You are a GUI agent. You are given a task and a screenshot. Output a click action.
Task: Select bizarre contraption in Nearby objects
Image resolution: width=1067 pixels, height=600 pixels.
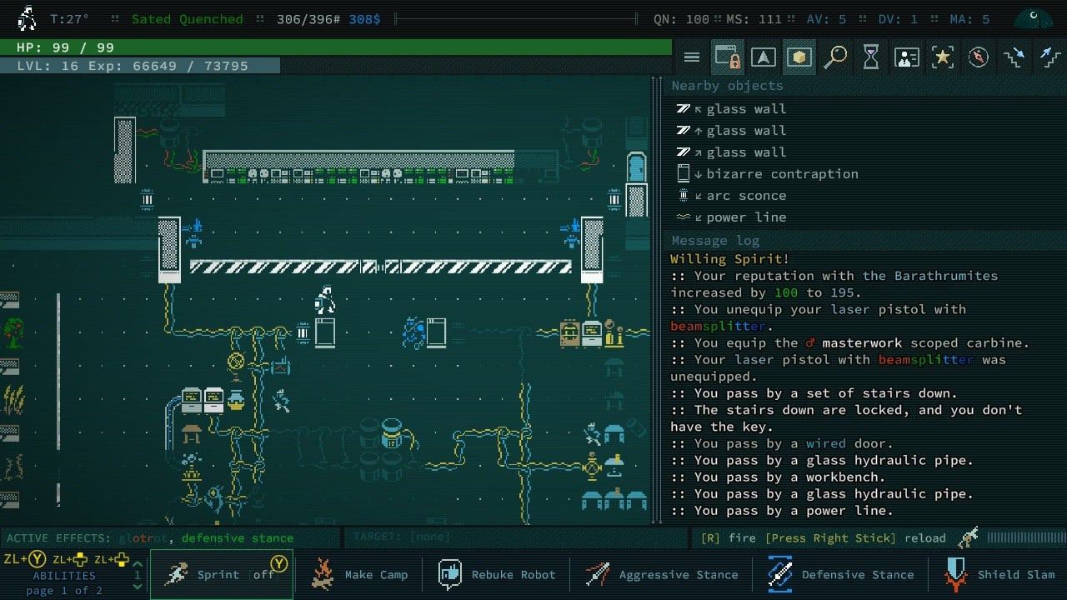[782, 174]
